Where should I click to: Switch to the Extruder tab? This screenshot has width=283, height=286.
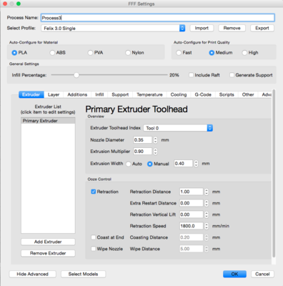tap(31, 94)
